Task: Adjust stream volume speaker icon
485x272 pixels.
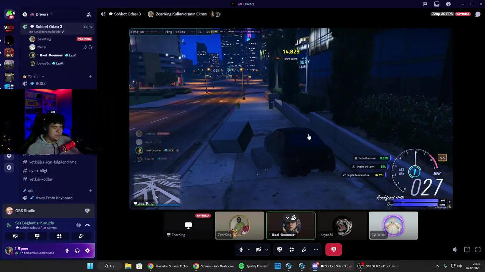Action: [455, 250]
